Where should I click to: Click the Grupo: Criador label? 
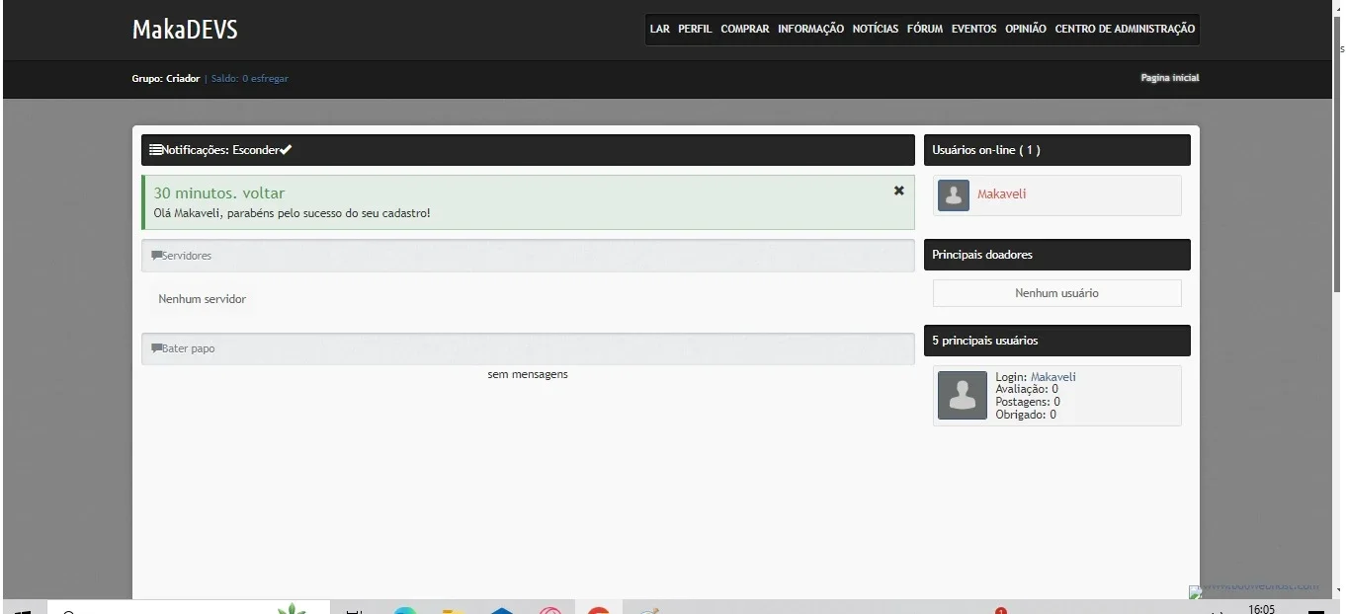tap(166, 78)
